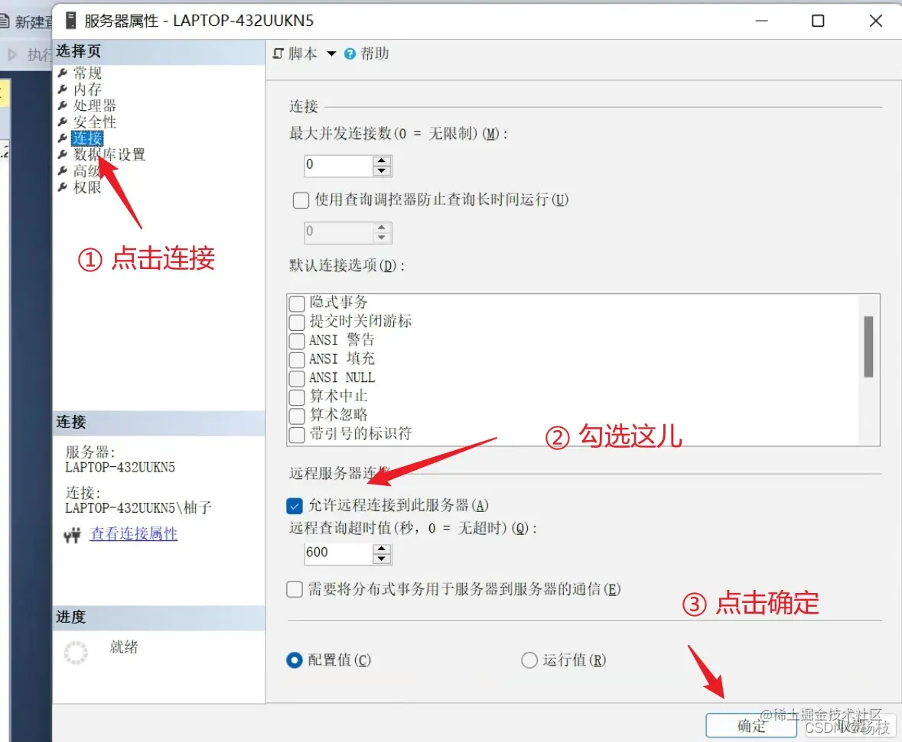Check the 算术忽略 option
The image size is (902, 742).
point(297,416)
